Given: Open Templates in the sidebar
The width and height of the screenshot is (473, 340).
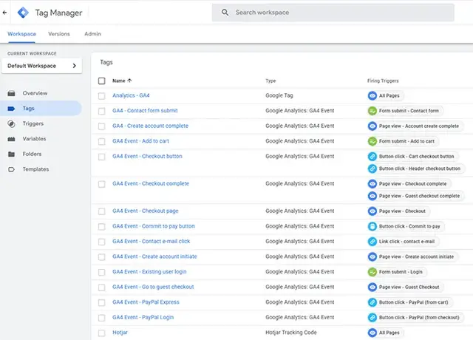Looking at the screenshot, I should [35, 169].
